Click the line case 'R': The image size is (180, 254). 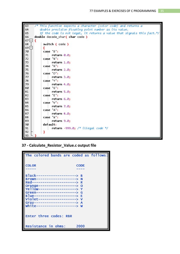pos(51,66)
